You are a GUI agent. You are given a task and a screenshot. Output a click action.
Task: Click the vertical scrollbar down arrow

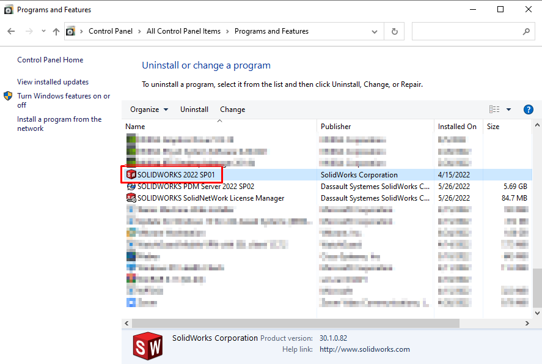[537, 313]
